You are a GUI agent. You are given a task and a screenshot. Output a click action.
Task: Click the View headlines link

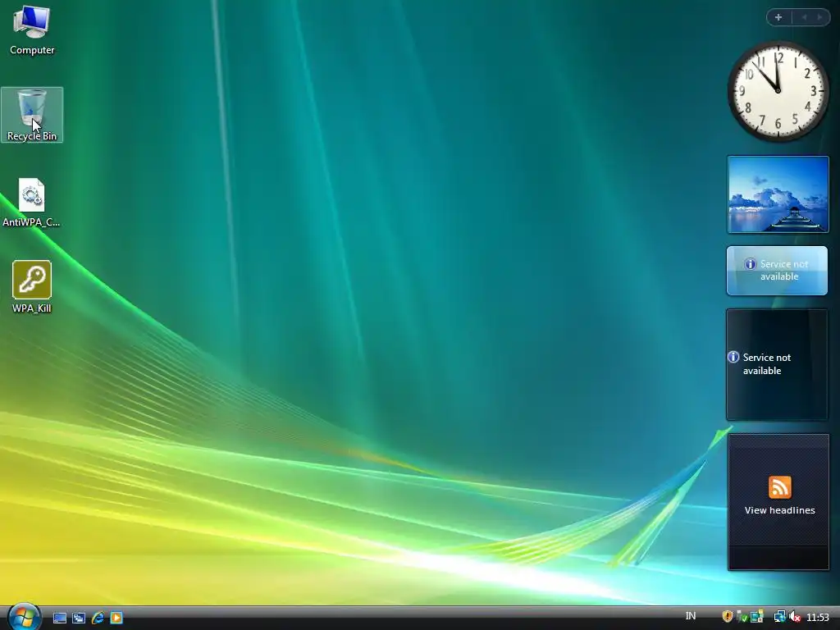pyautogui.click(x=779, y=510)
